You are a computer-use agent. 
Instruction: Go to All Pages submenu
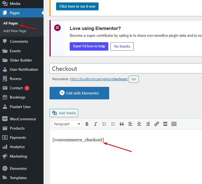point(11,23)
